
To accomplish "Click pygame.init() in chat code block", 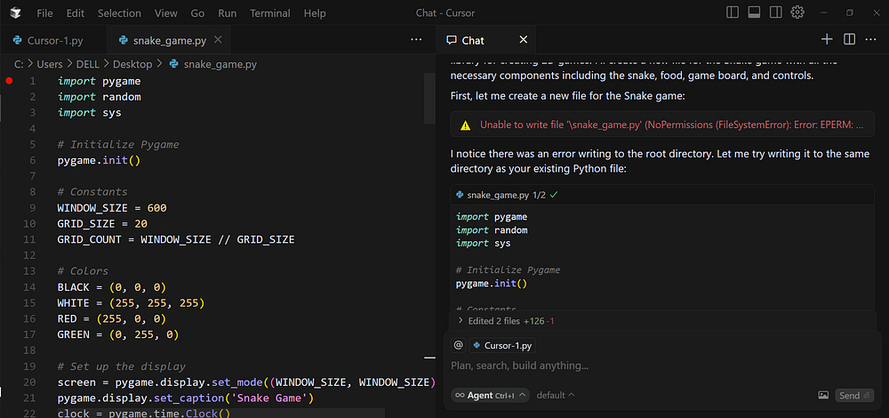I will (492, 283).
